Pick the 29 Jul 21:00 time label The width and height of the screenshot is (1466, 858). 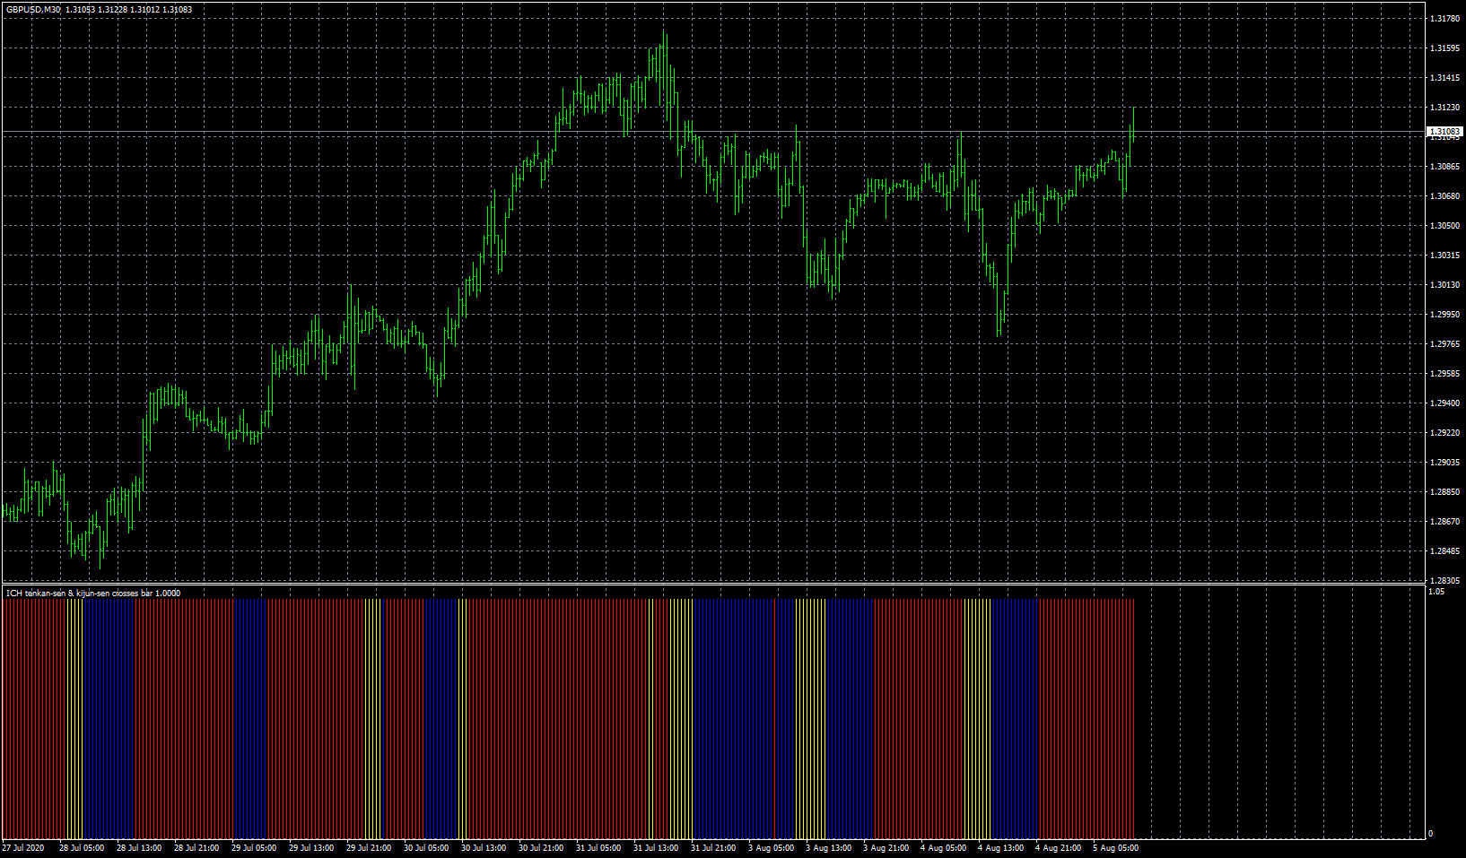369,848
